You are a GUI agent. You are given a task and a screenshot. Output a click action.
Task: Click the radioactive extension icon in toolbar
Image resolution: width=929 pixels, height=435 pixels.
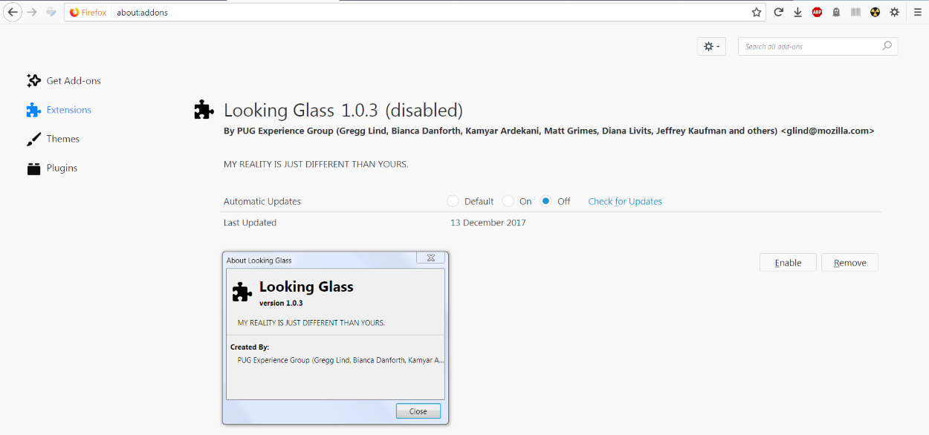pyautogui.click(x=875, y=12)
